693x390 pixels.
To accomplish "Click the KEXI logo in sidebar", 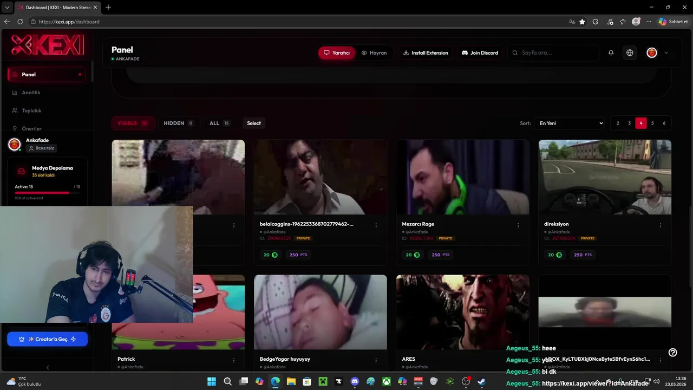I will [x=48, y=45].
